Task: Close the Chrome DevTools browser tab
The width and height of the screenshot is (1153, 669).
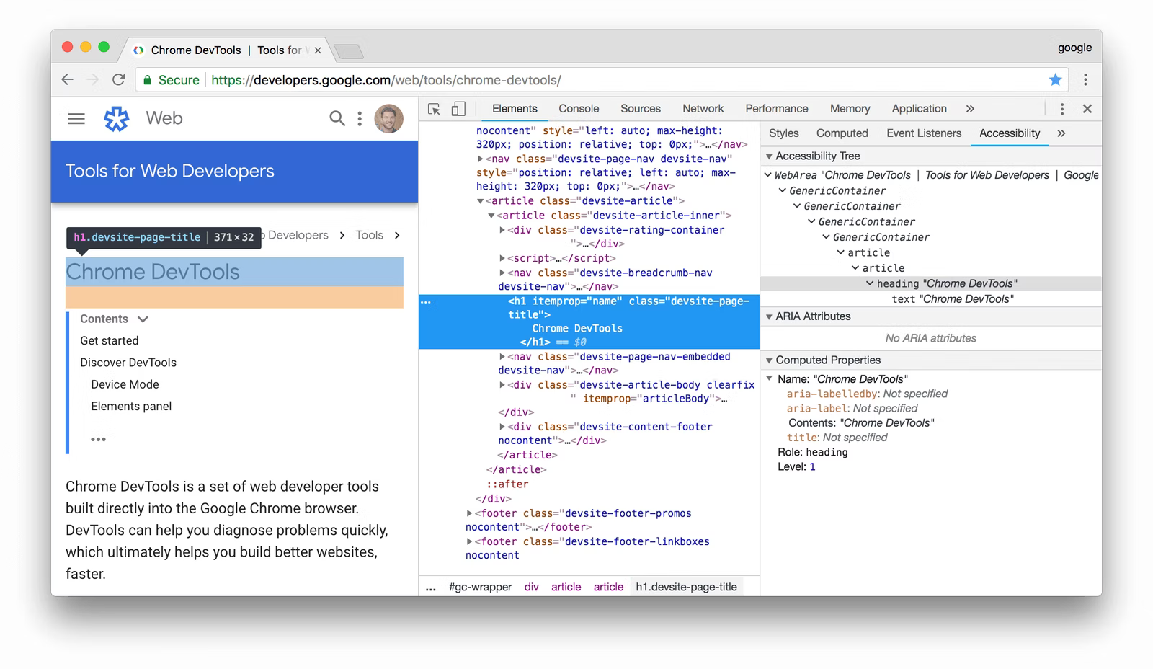Action: tap(317, 50)
